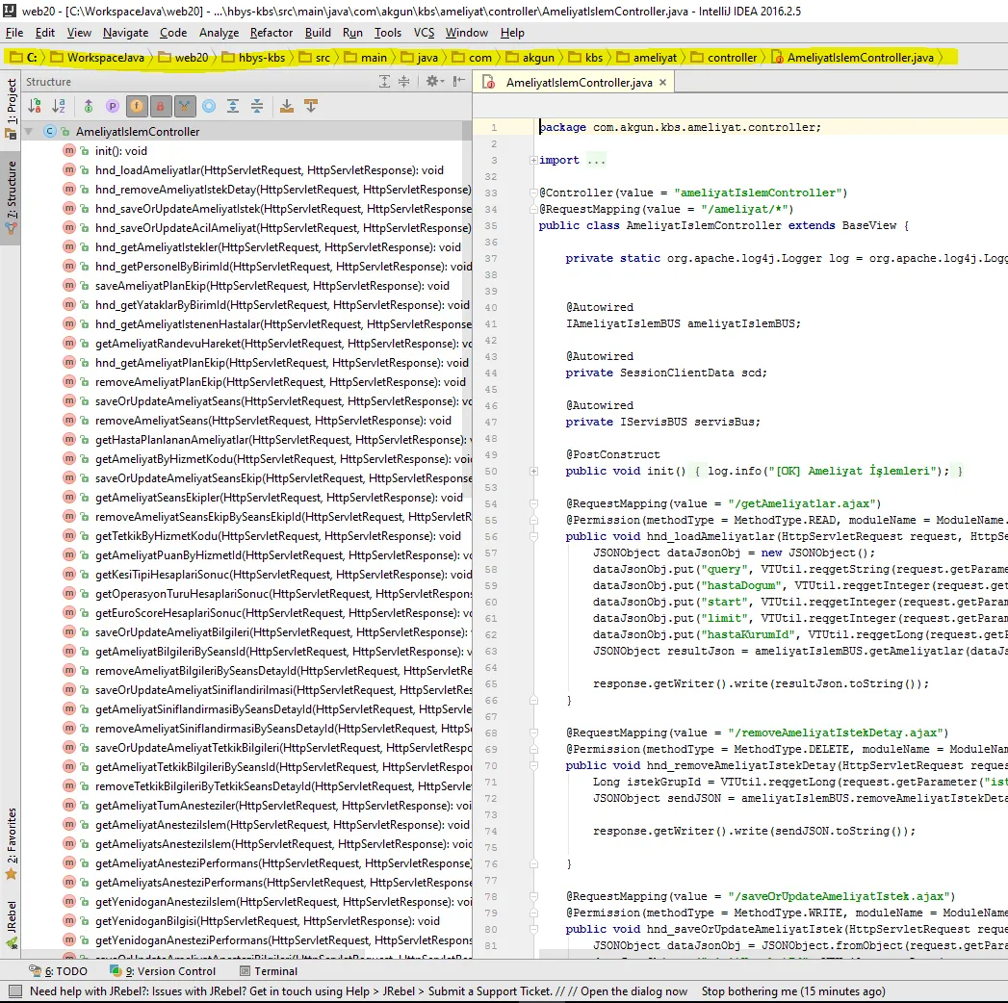Fold hnd_removeAmeliyatIstekDetay method at line 70
Screen dimensions: 1008x1003
(x=533, y=766)
